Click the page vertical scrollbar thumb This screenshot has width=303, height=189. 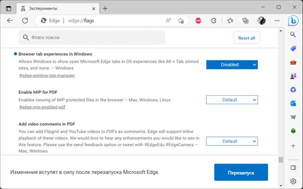click(x=281, y=160)
